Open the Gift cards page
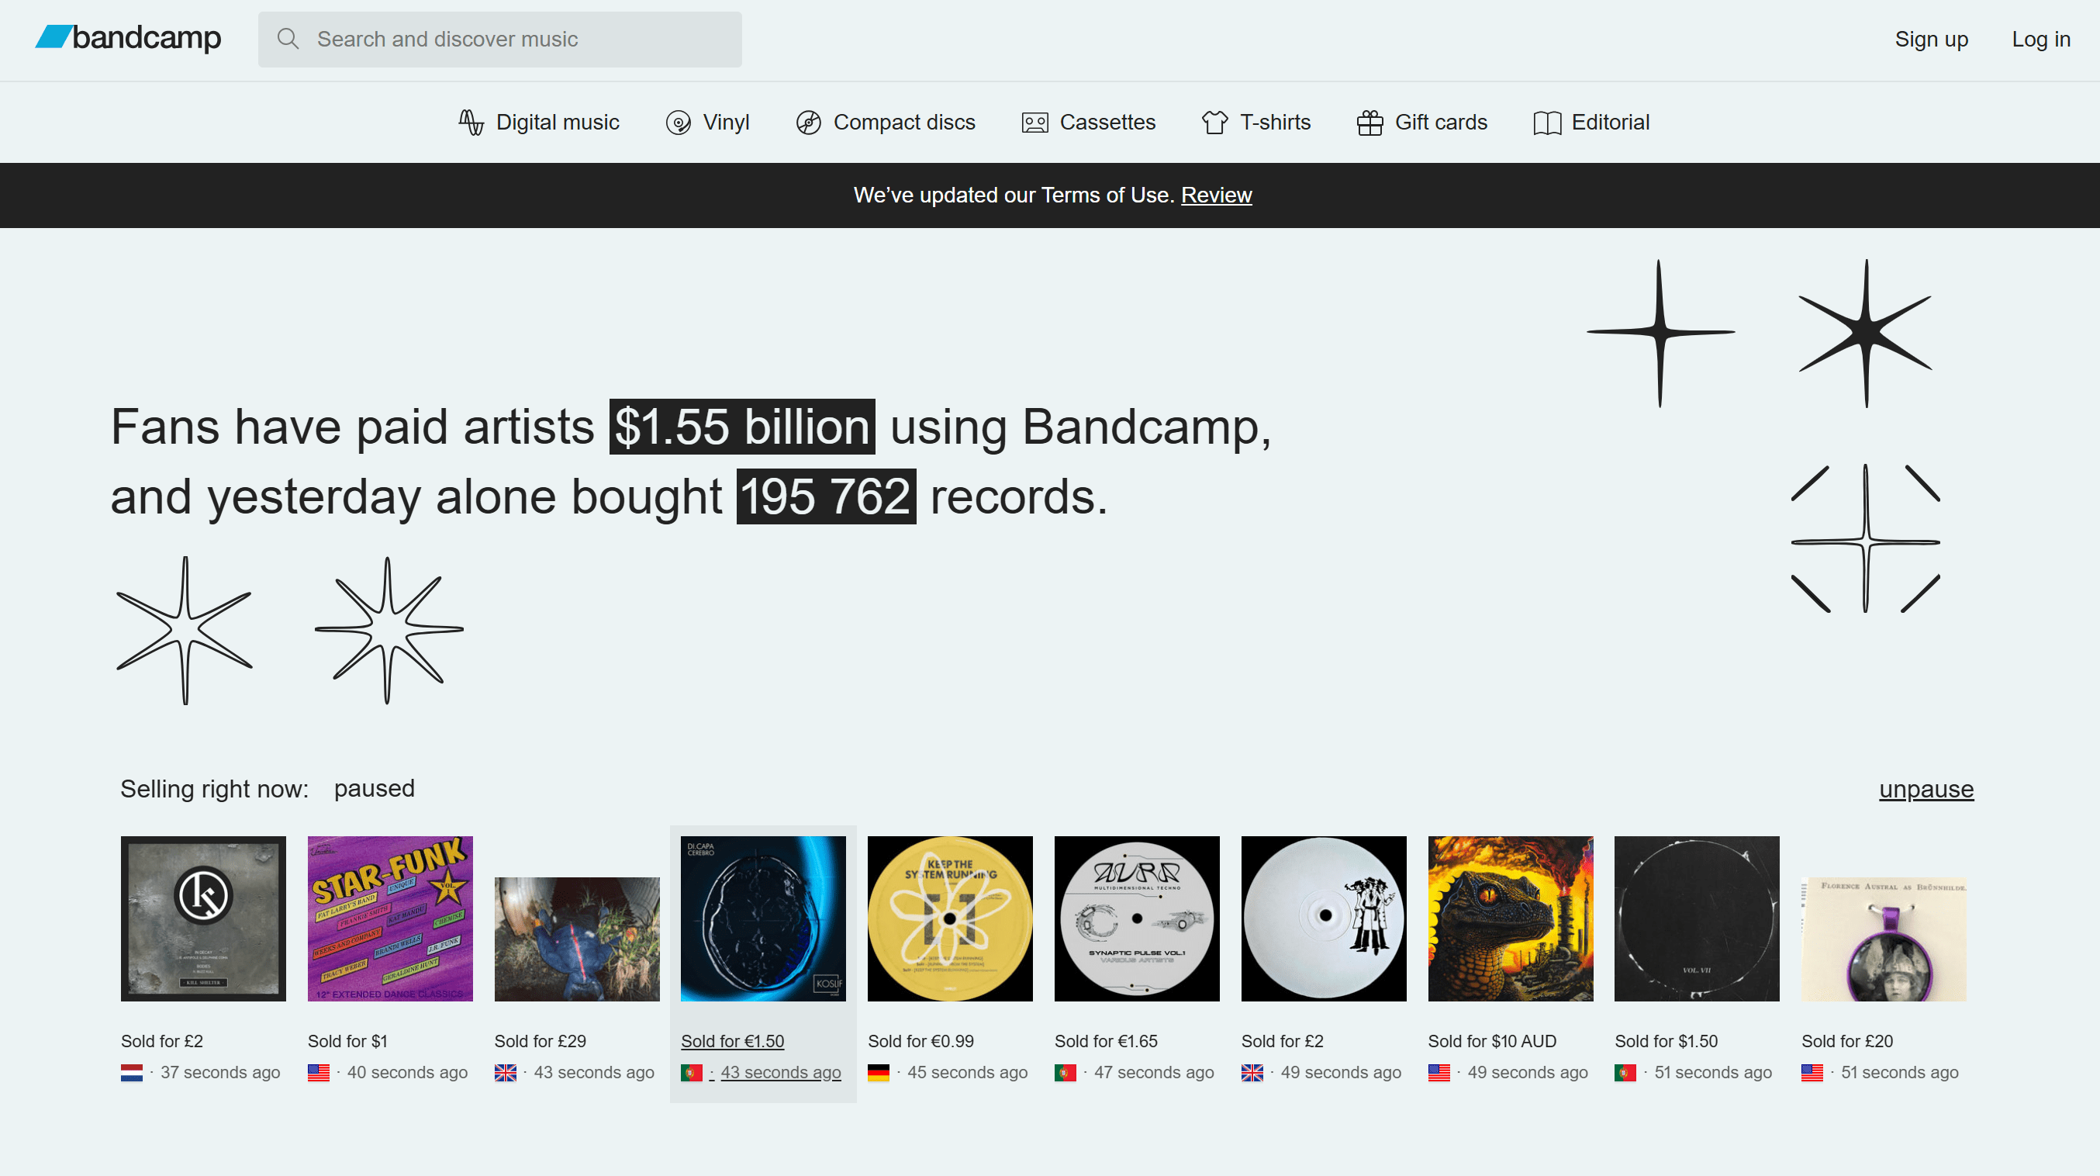The width and height of the screenshot is (2100, 1176). [1421, 123]
